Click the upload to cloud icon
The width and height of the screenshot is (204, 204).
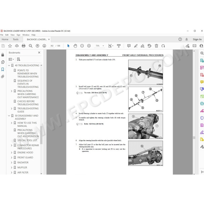click(17, 46)
